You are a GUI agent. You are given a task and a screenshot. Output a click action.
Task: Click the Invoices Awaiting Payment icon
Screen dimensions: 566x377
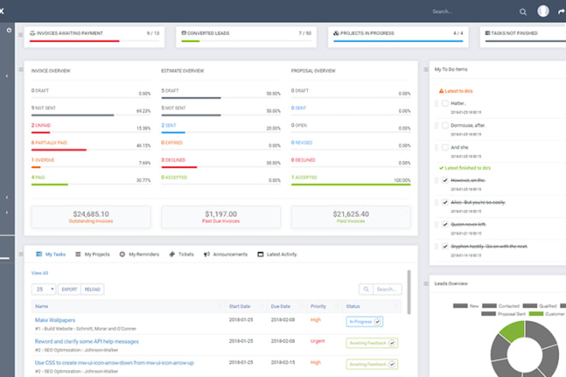click(33, 33)
